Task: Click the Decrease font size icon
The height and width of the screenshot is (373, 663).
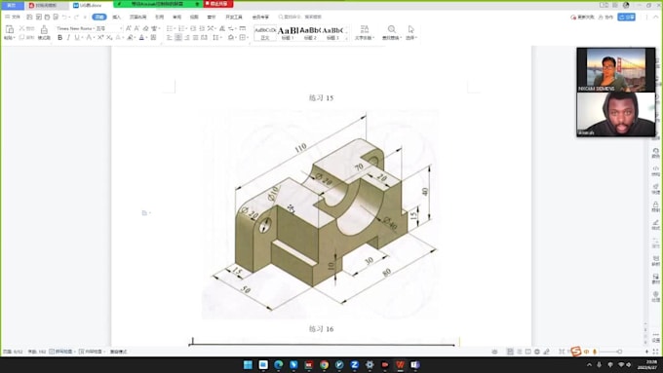Action: click(x=137, y=28)
